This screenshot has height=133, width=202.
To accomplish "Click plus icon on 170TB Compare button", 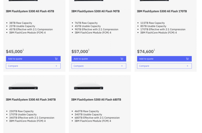I will click(x=187, y=66).
